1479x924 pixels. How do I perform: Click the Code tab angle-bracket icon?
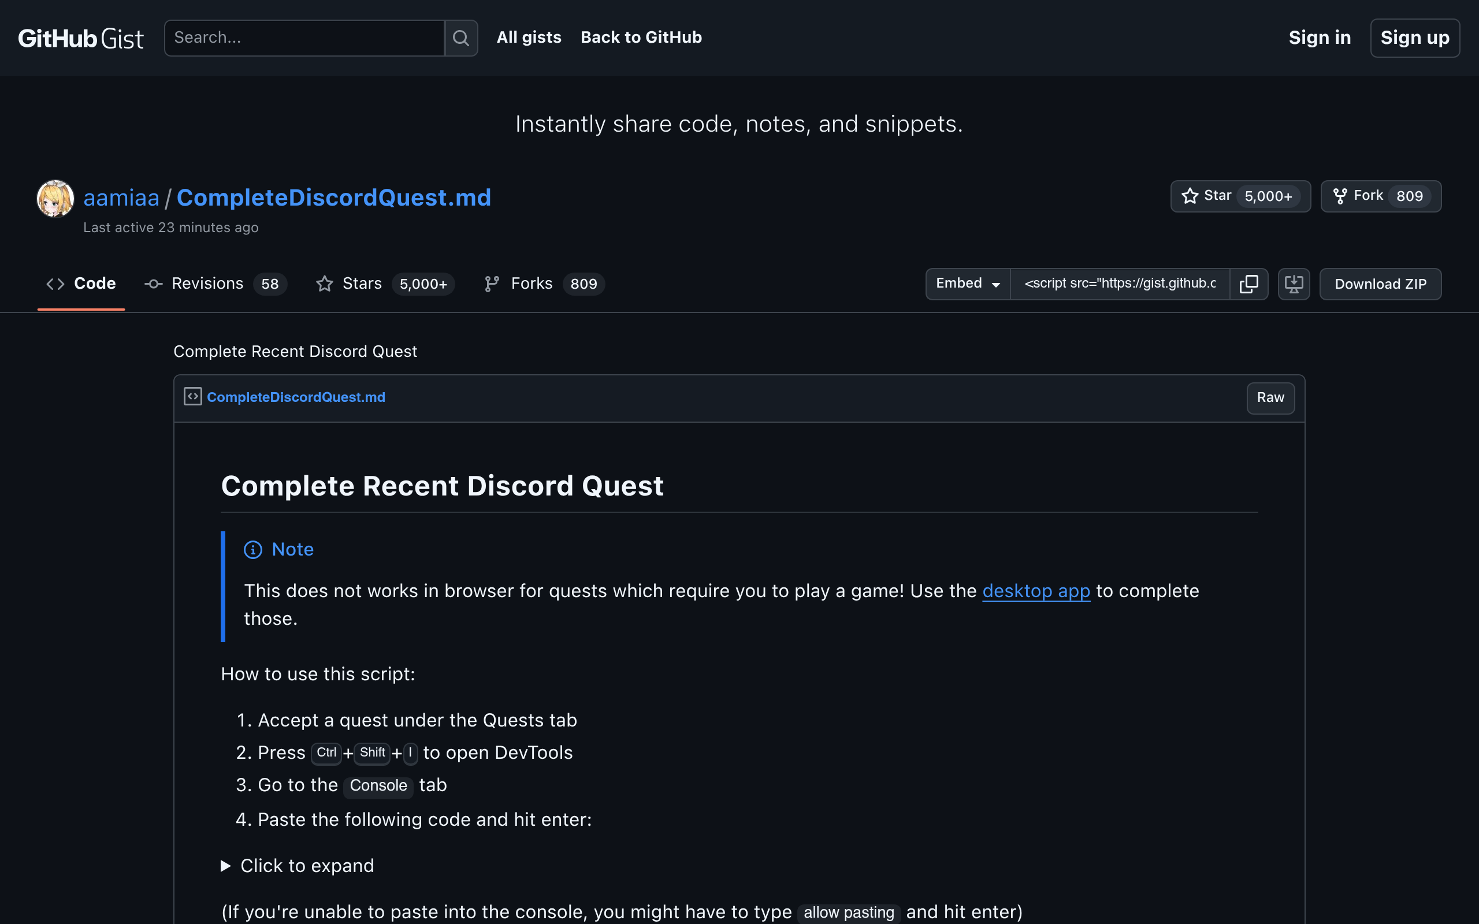[x=55, y=284]
